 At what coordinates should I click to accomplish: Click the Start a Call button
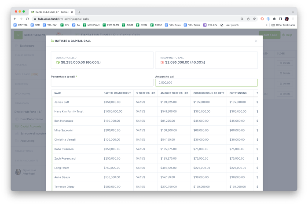pos(270,35)
